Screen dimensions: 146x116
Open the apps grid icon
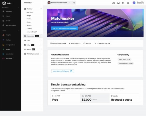pyautogui.click(x=128, y=3)
